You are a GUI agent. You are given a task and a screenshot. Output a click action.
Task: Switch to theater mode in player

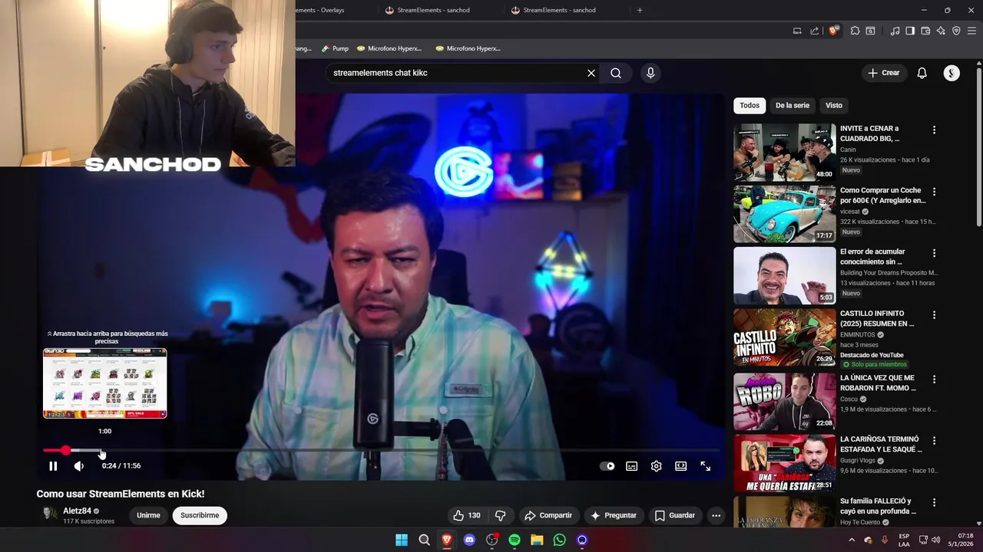click(680, 466)
